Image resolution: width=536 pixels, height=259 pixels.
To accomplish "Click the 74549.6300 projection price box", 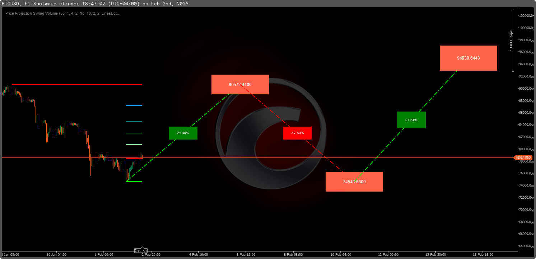I will pyautogui.click(x=354, y=182).
